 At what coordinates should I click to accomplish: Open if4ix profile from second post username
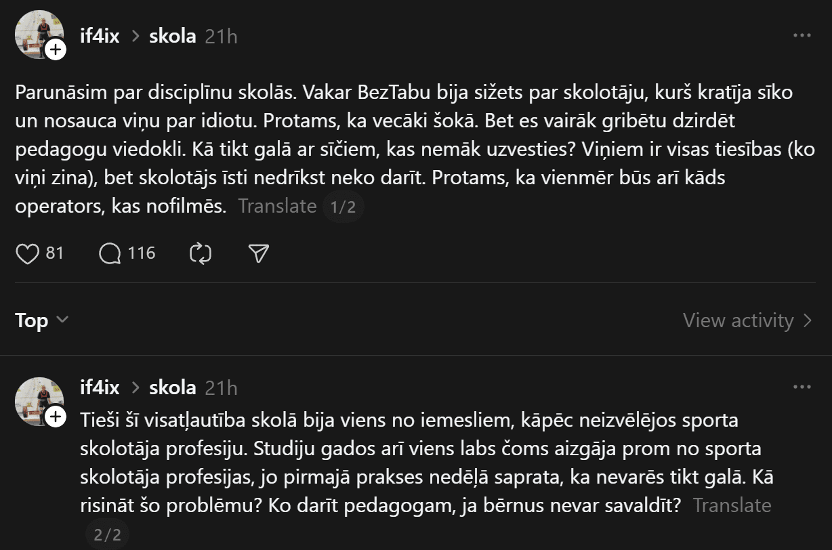click(x=100, y=387)
